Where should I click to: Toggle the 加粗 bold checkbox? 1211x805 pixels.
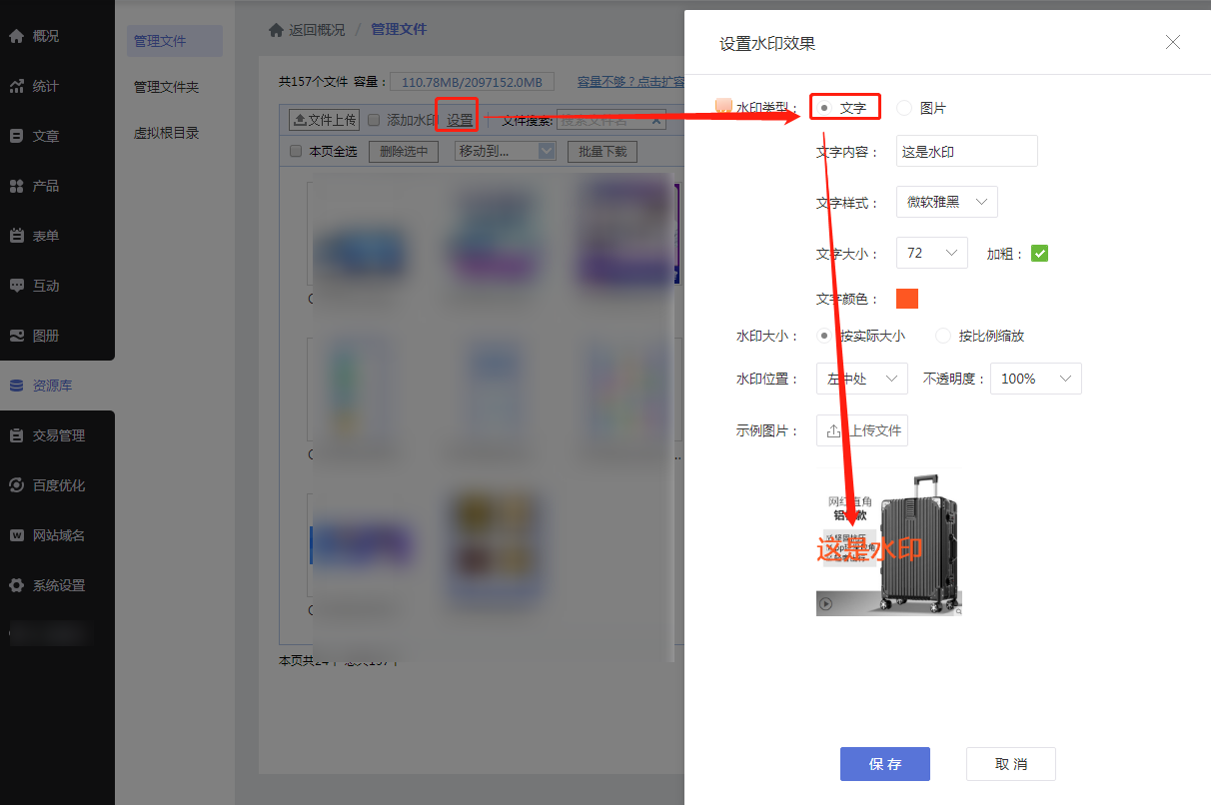point(1039,254)
